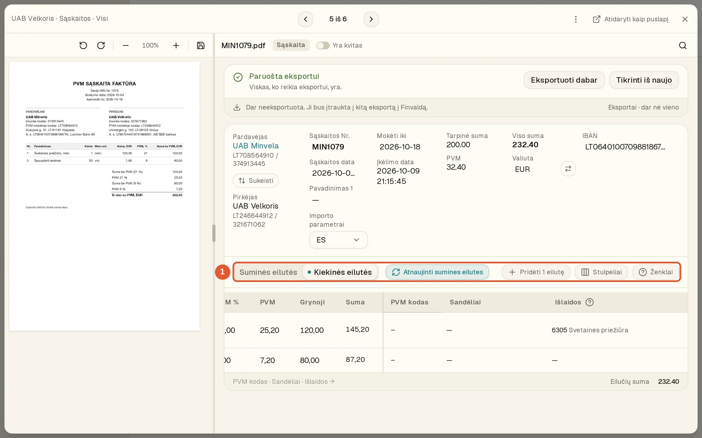Edit the Mokėti iki date 2026-10-18
Viewport: 702px width, 438px height.
400,147
